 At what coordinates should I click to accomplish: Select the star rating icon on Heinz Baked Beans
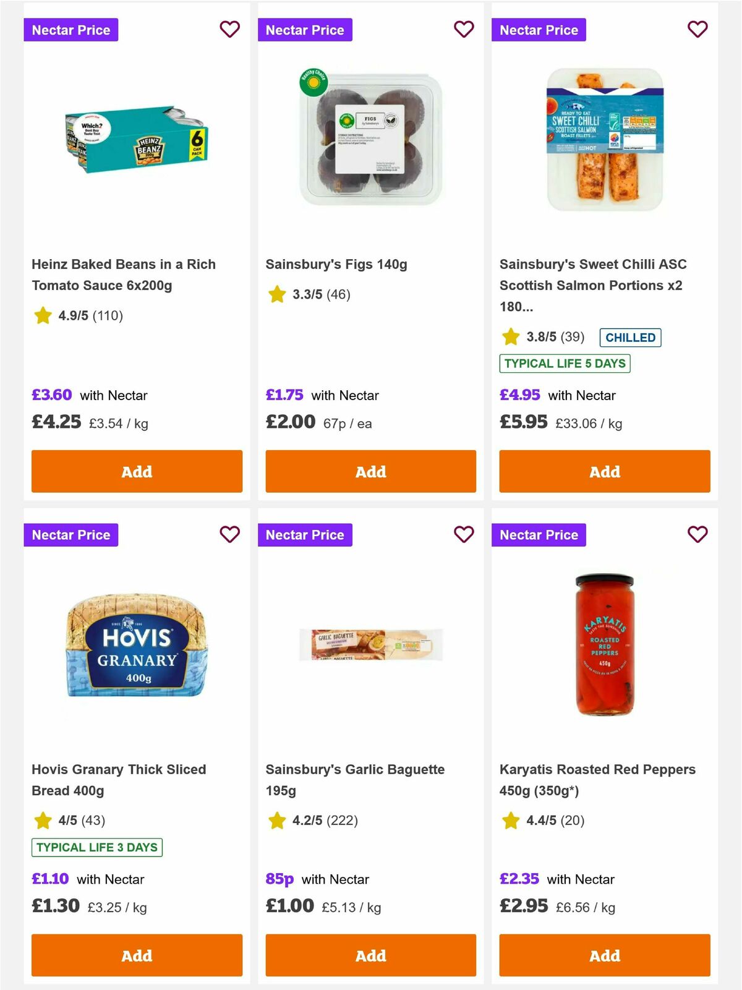[42, 315]
